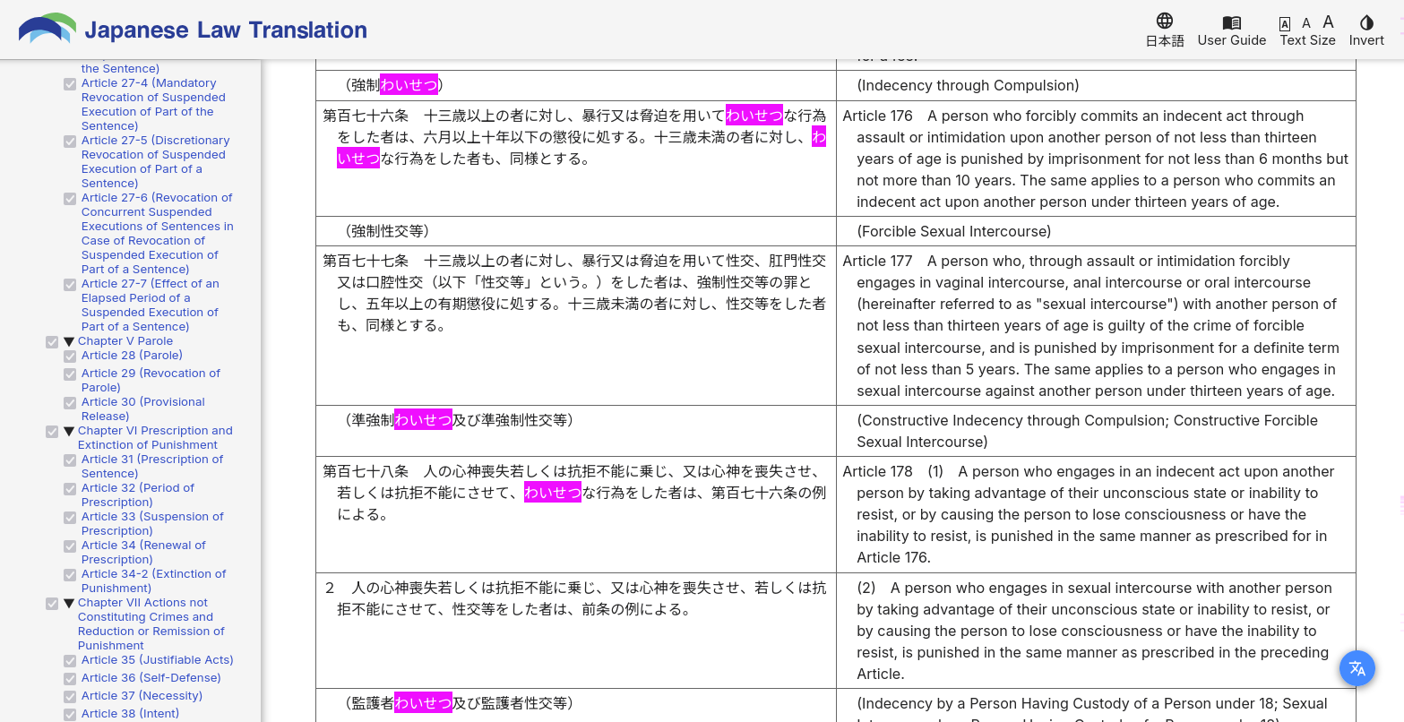Jump to Article 30 (Provisional Release)
This screenshot has height=722, width=1404.
pyautogui.click(x=143, y=408)
